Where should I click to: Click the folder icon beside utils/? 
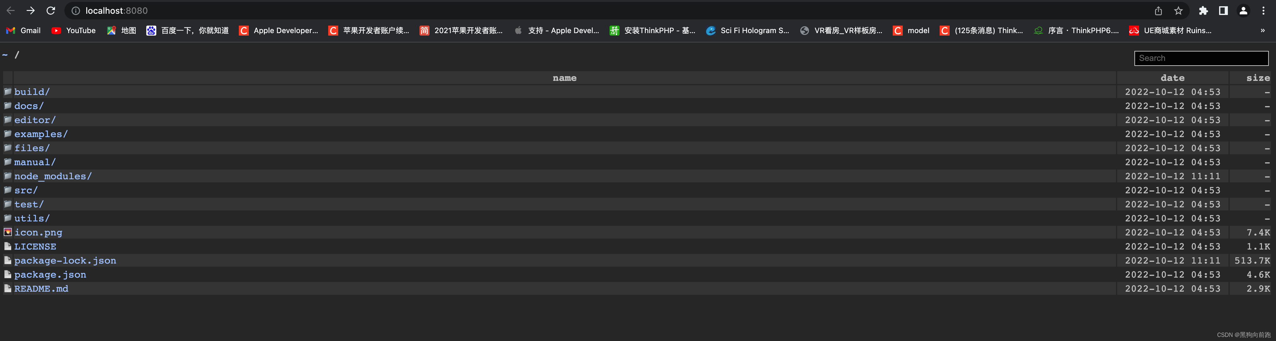coord(8,218)
